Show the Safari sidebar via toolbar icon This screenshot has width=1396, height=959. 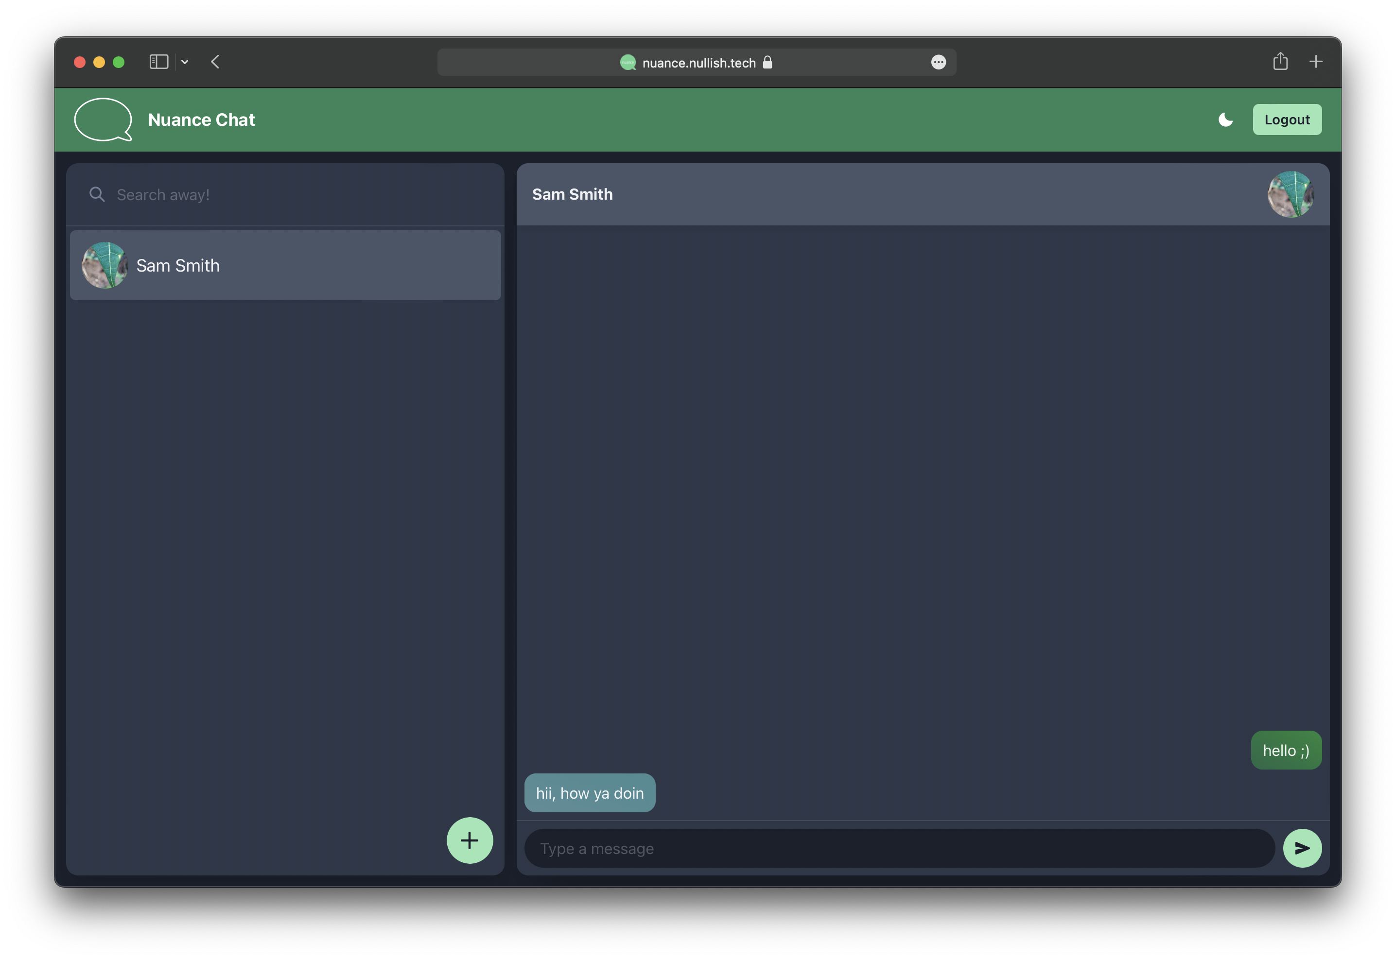159,62
